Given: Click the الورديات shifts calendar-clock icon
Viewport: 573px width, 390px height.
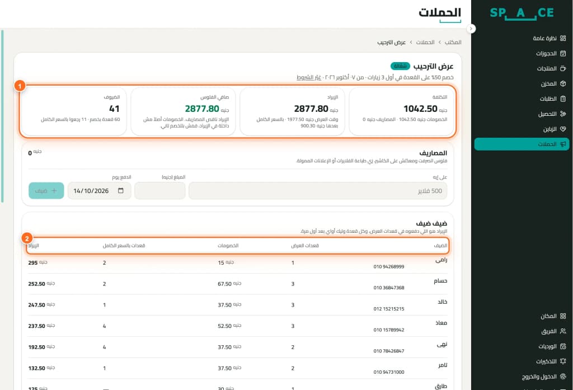Looking at the screenshot, I should tap(563, 346).
